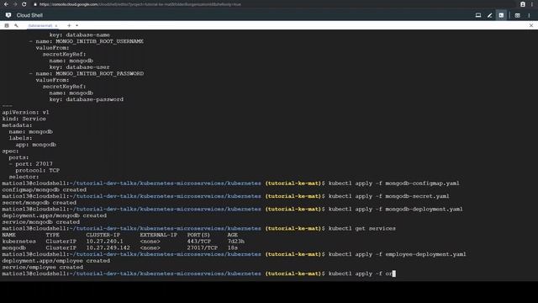538x303 pixels.
Task: Click 'MONGO_INITDB_ROOT_USERNAME' text in terminal
Action: 99,41
